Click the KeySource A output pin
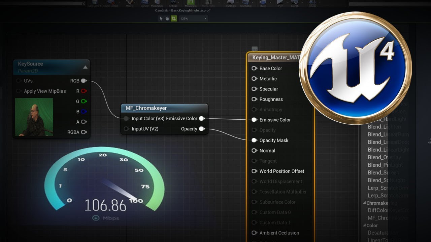The height and width of the screenshot is (242, 431). coord(84,122)
